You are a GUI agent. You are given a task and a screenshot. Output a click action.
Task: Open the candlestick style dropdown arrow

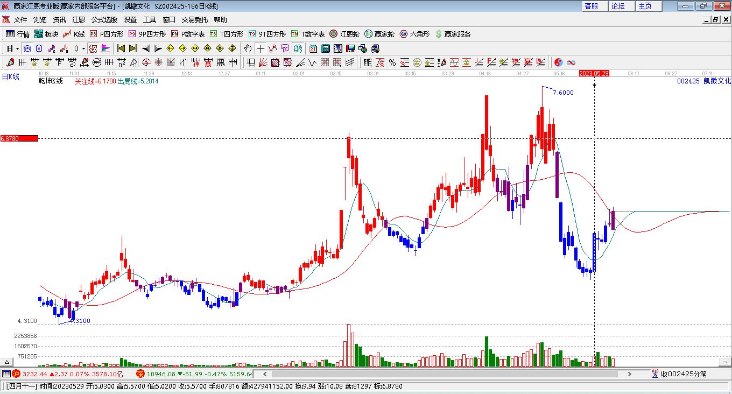pyautogui.click(x=83, y=48)
